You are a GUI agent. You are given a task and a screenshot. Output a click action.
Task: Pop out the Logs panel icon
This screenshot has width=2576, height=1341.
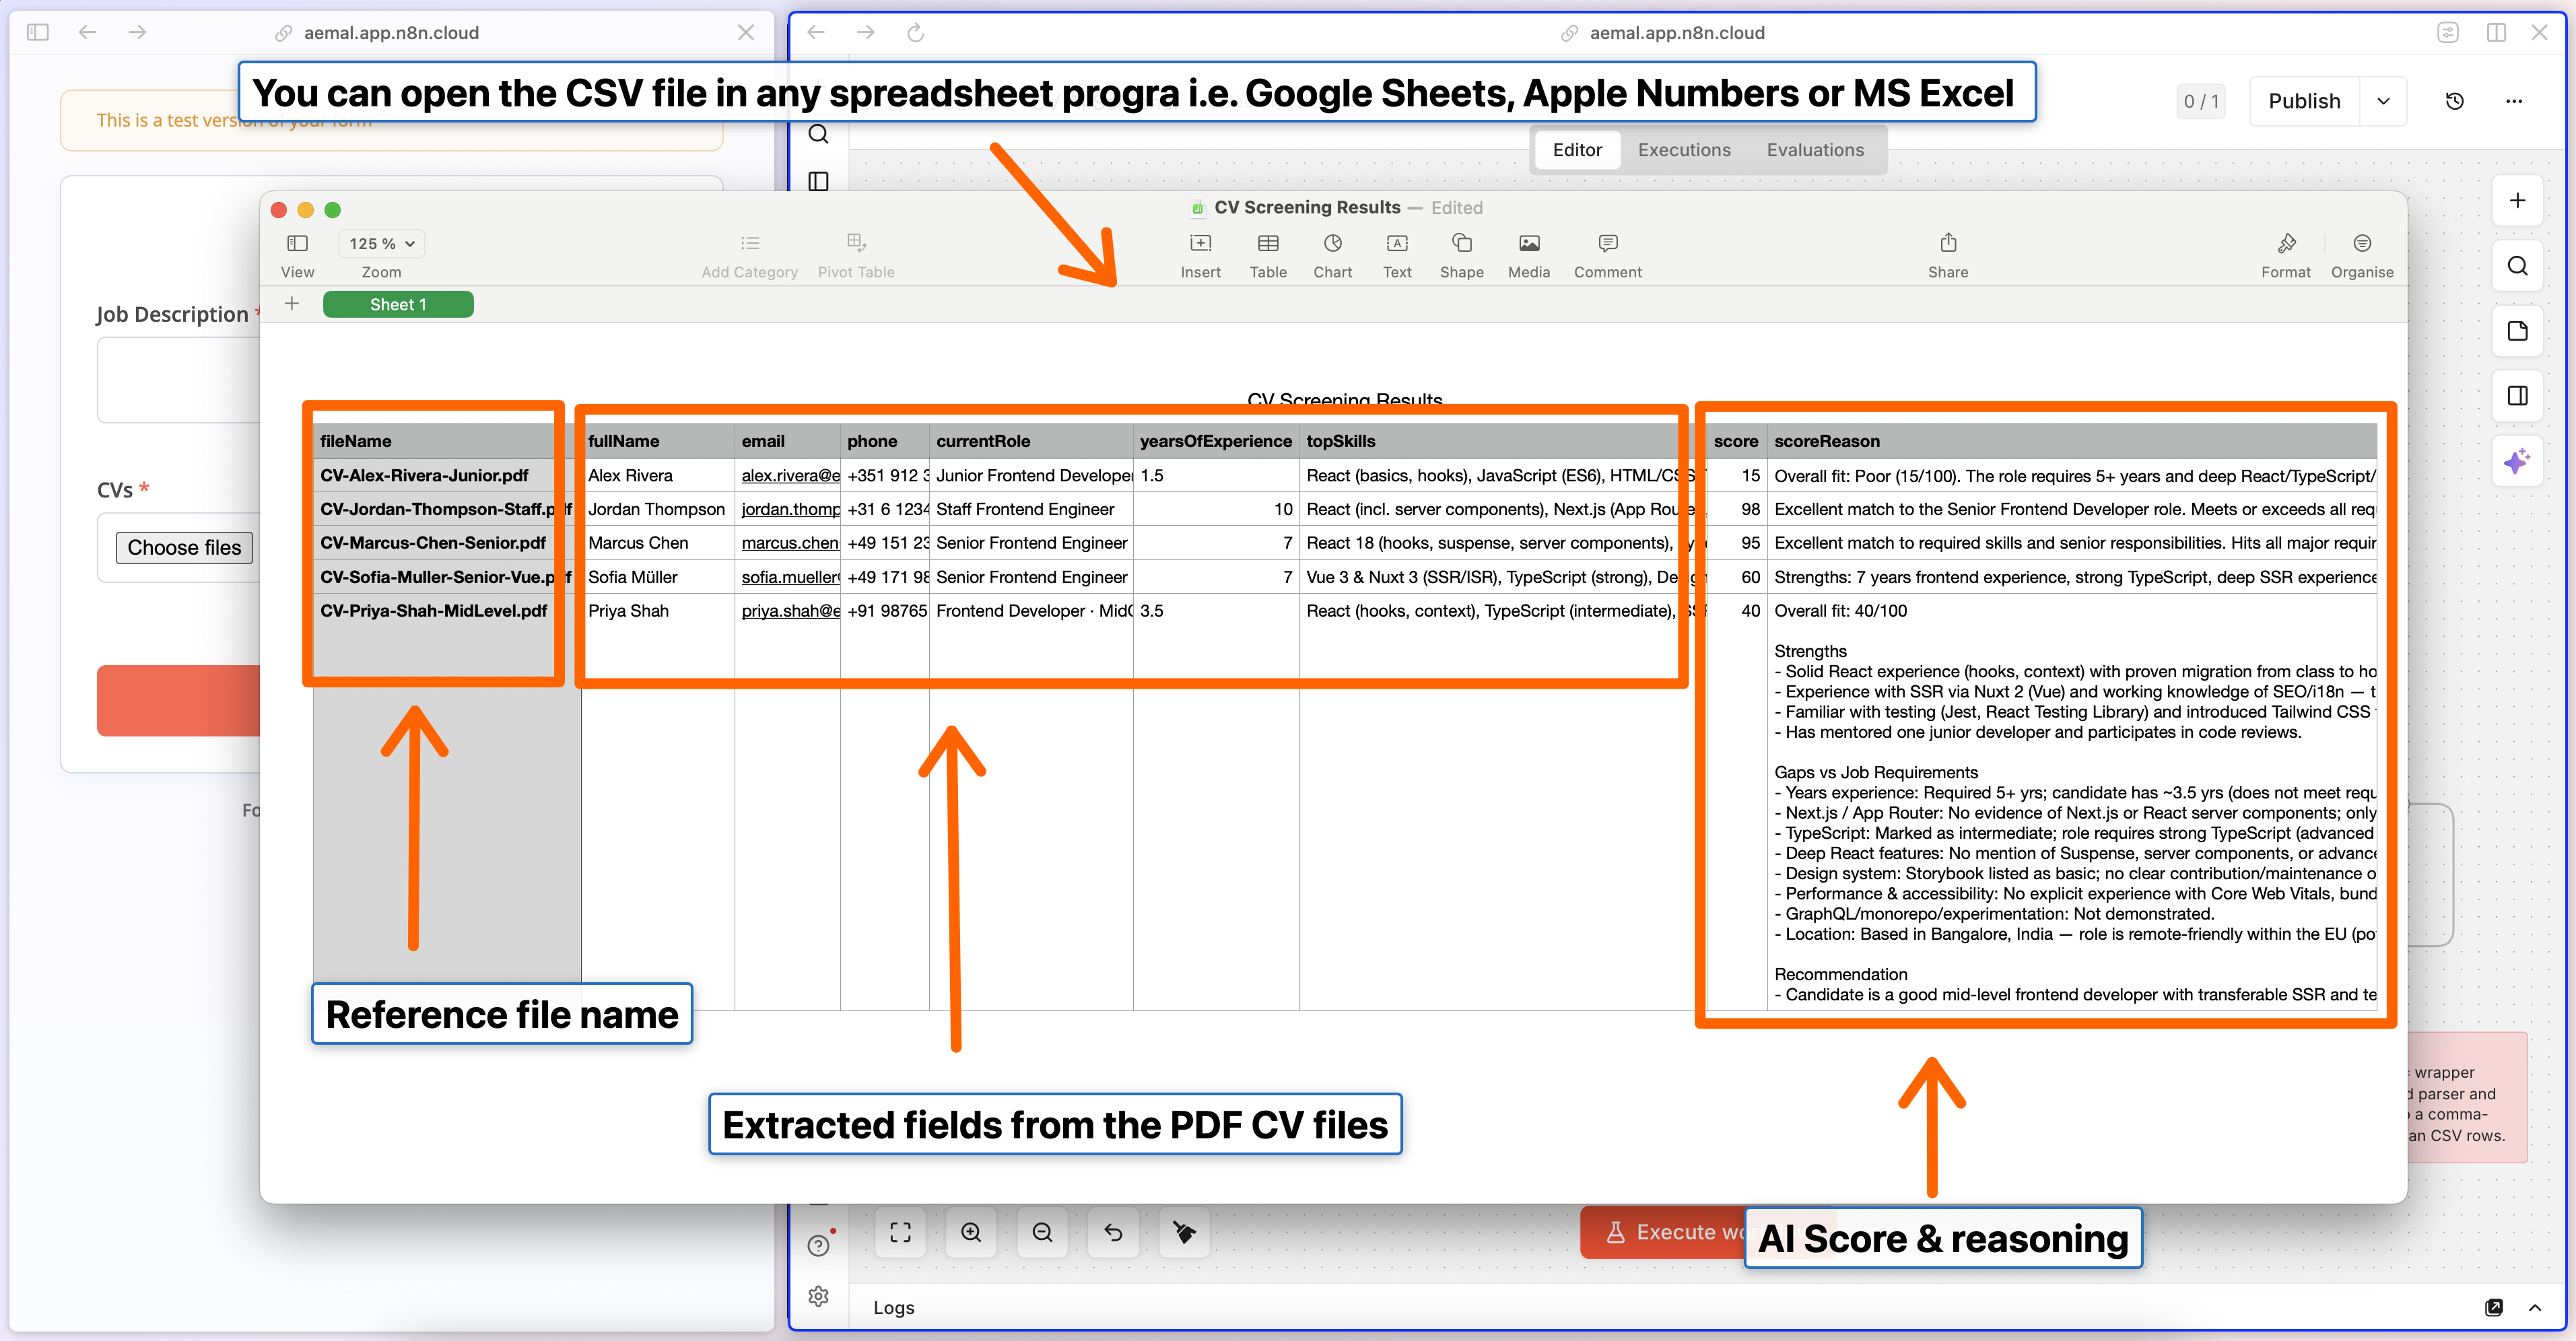[2494, 1307]
